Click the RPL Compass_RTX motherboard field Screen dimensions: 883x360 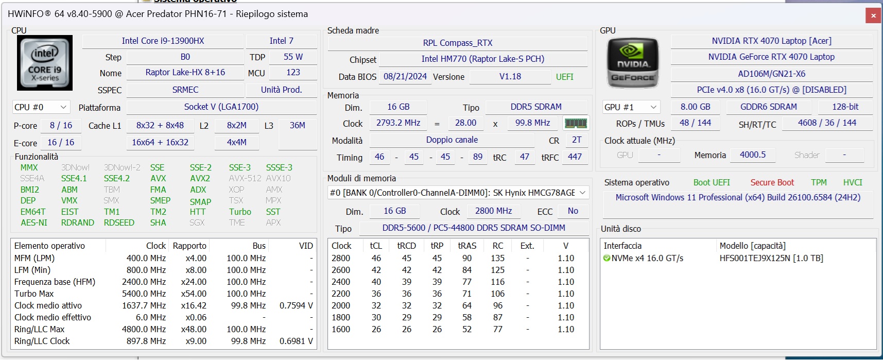coord(457,43)
